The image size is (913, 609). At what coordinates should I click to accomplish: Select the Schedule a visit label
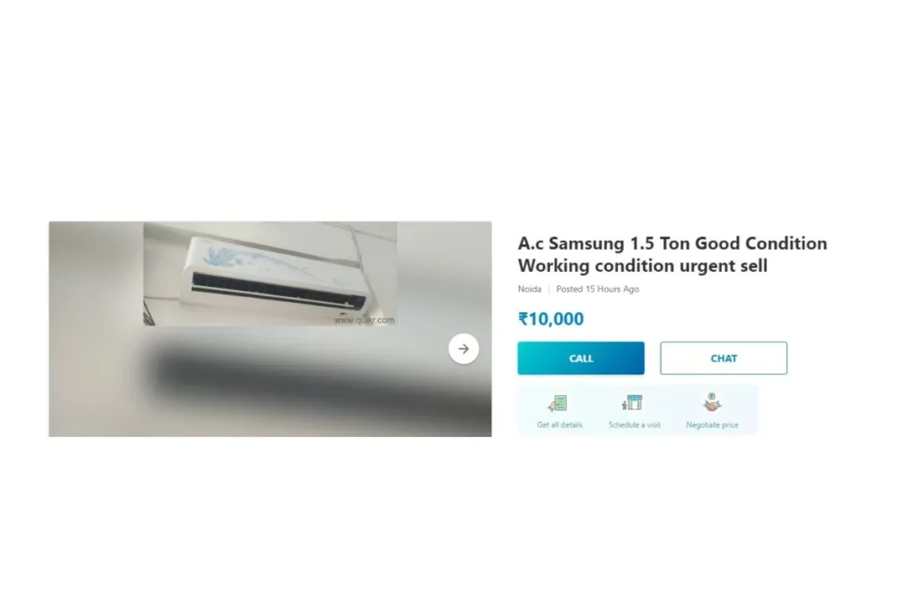pyautogui.click(x=635, y=425)
